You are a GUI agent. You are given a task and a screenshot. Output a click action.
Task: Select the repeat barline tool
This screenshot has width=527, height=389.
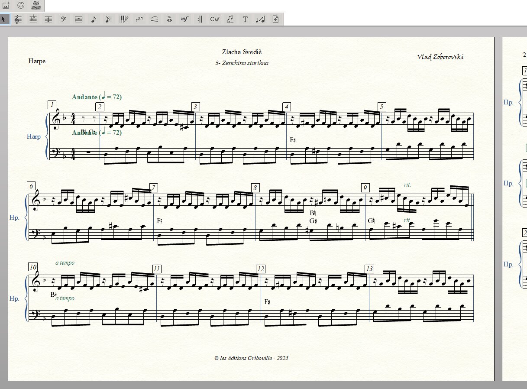[x=200, y=19]
